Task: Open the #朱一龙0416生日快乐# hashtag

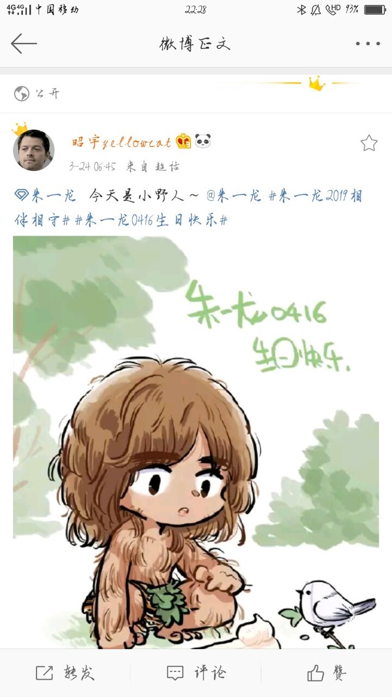Action: tap(151, 220)
